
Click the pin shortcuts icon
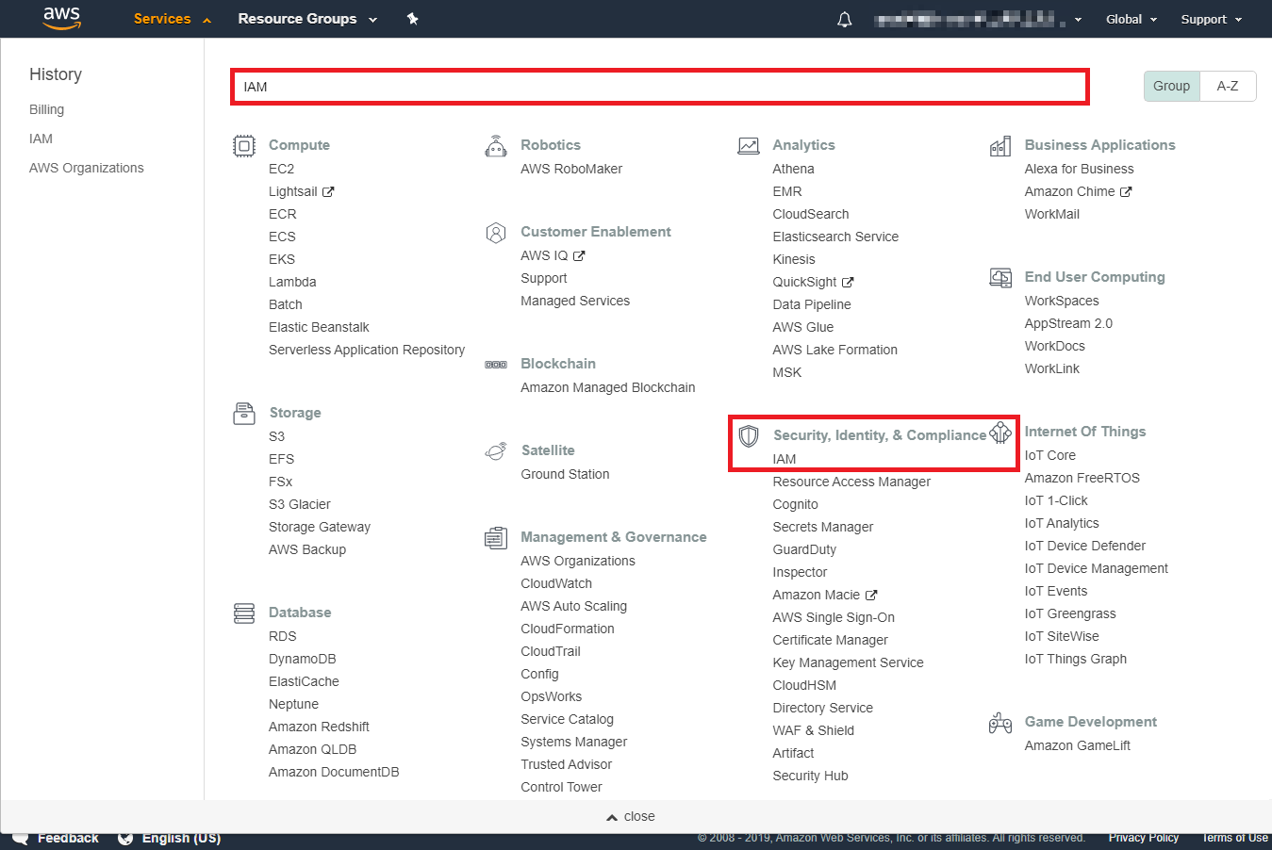[x=412, y=19]
